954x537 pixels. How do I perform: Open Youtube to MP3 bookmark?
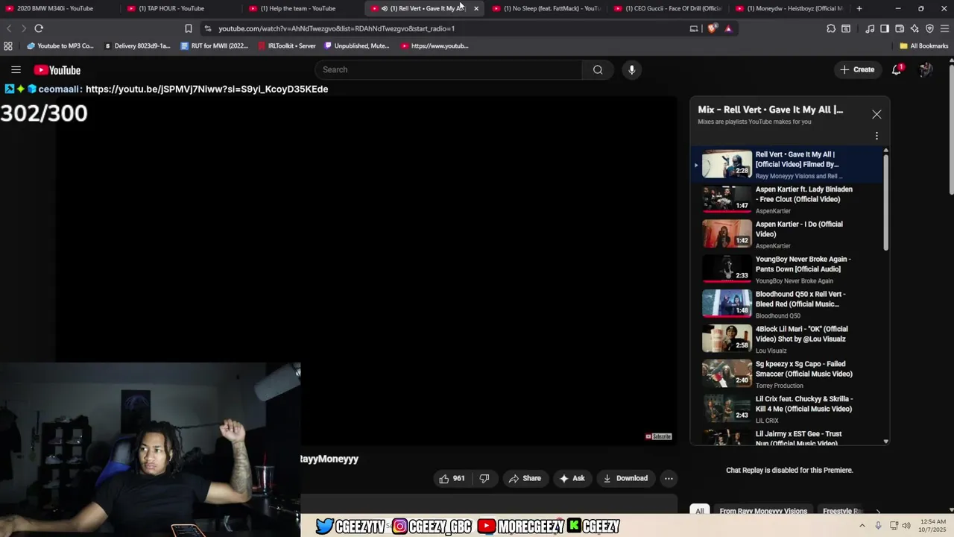pyautogui.click(x=60, y=45)
